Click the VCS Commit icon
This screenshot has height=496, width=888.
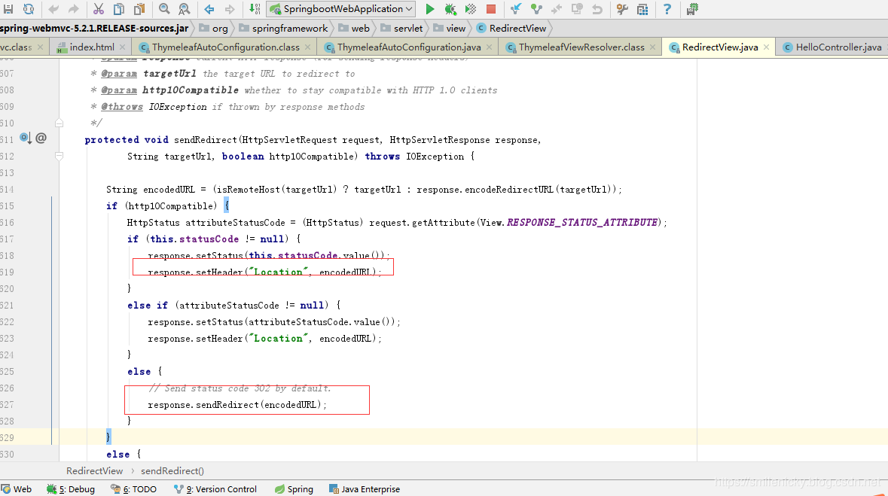pos(536,9)
